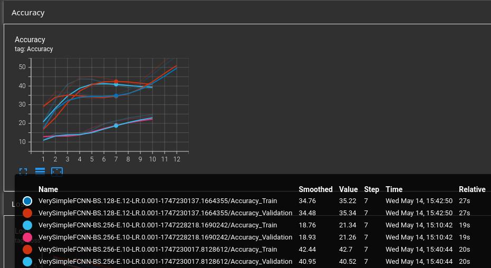The image size is (491, 268).
Task: Click light-blue swatch of 1747230017 Accuracy_Validation row
Action: pos(27,262)
